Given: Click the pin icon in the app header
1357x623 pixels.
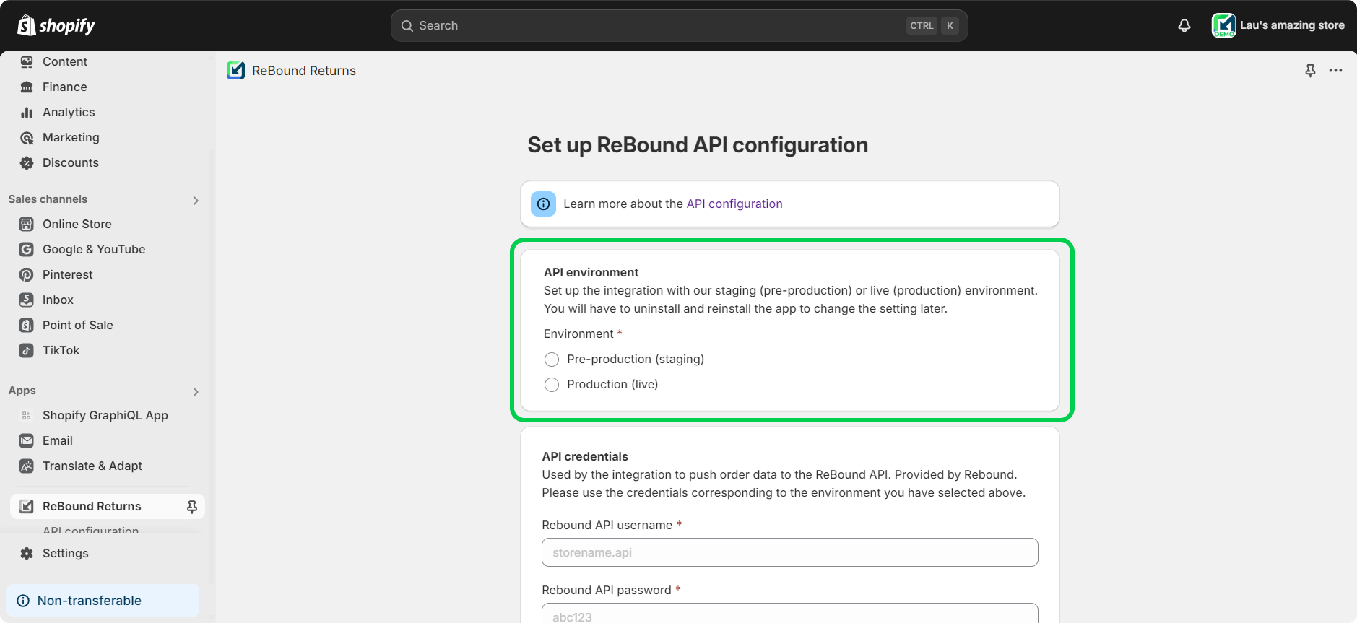Looking at the screenshot, I should (1310, 70).
